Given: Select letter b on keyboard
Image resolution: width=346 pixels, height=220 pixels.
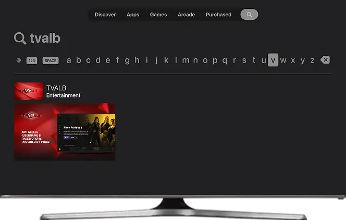Looking at the screenshot, I should [79, 60].
